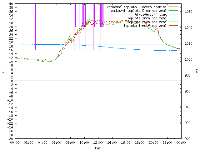Click the x-axis label '02:00'

tap(29, 142)
